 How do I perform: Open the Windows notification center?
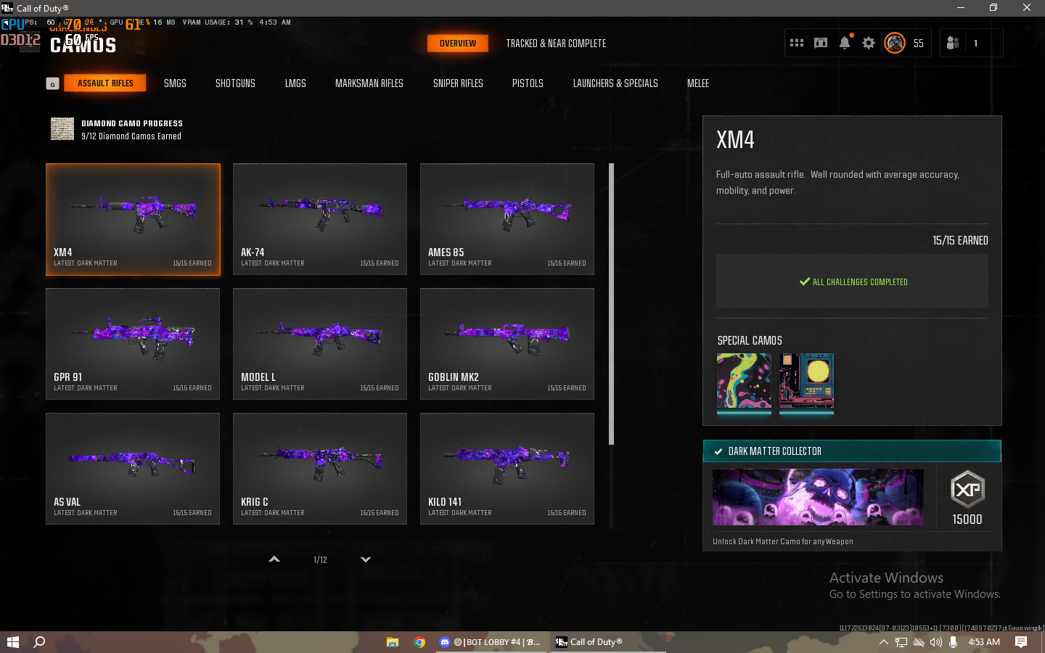[x=1021, y=642]
